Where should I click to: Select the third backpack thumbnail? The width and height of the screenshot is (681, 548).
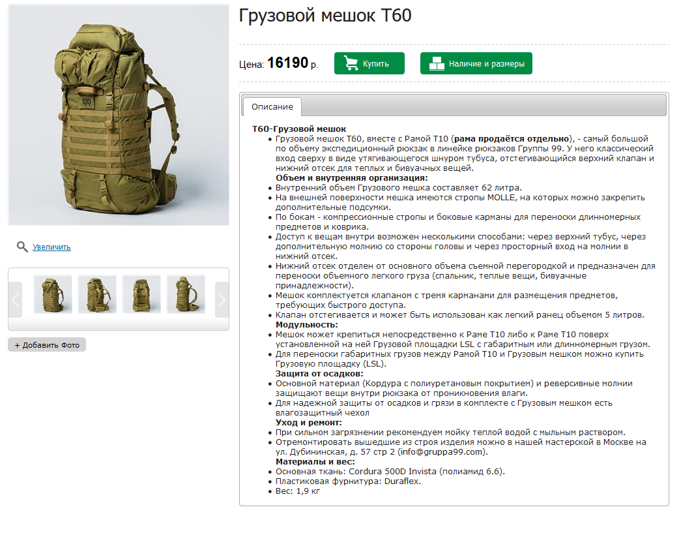pos(141,294)
